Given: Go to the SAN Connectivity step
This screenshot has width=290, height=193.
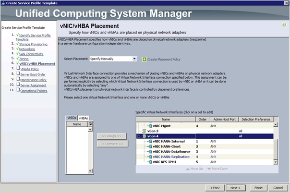Looking at the screenshot, I should tap(31, 54).
